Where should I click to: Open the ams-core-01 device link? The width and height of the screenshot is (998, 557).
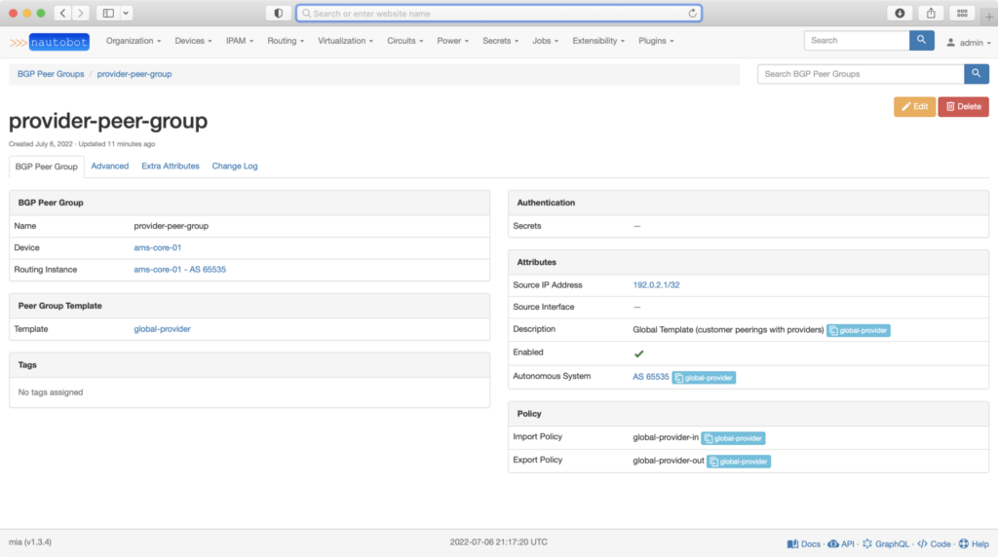pyautogui.click(x=158, y=247)
